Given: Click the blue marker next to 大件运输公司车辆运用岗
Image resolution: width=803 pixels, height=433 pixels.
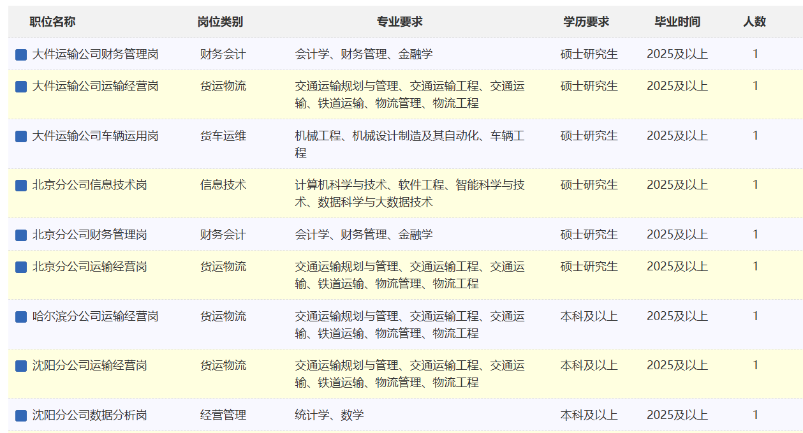Looking at the screenshot, I should [21, 136].
